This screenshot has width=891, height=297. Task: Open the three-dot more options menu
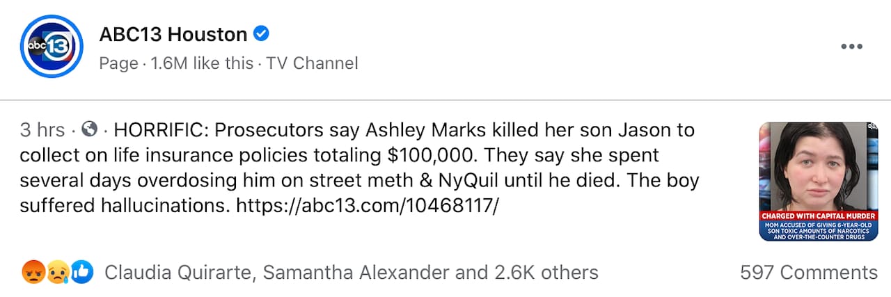point(851,47)
